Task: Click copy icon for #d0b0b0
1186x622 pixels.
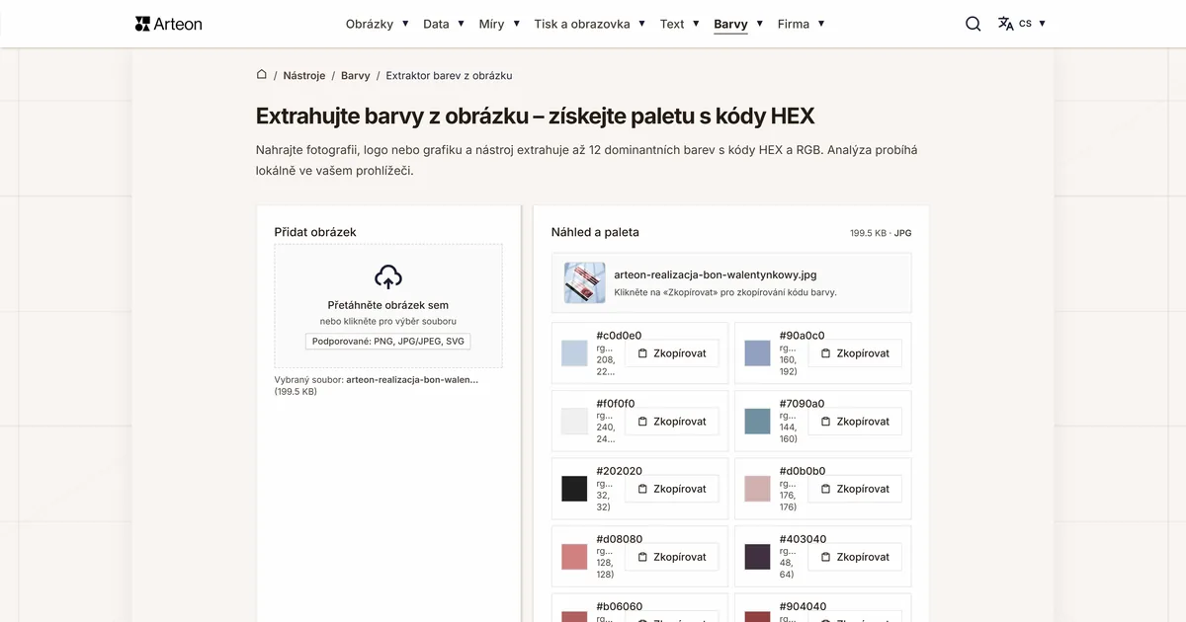Action: (x=825, y=489)
